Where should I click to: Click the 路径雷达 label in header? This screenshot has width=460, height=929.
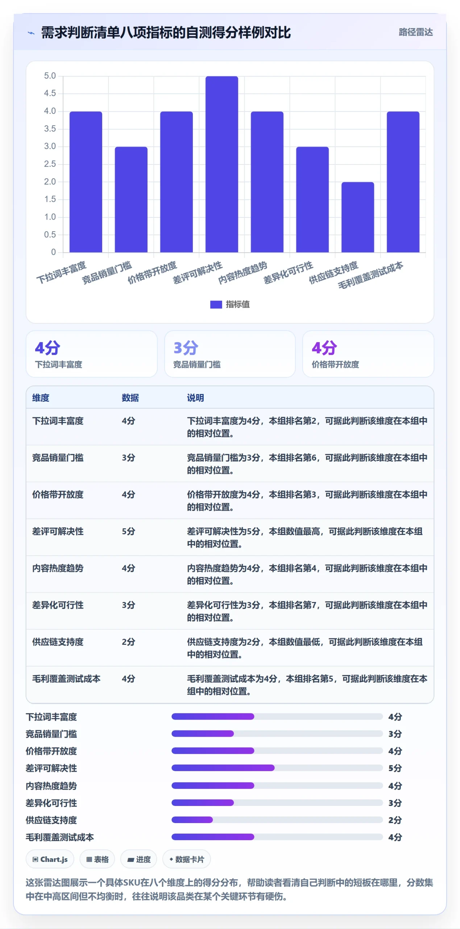pyautogui.click(x=415, y=32)
